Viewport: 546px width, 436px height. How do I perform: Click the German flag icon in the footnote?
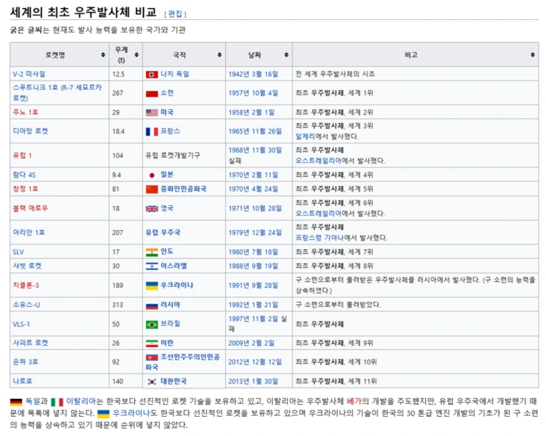[16, 402]
